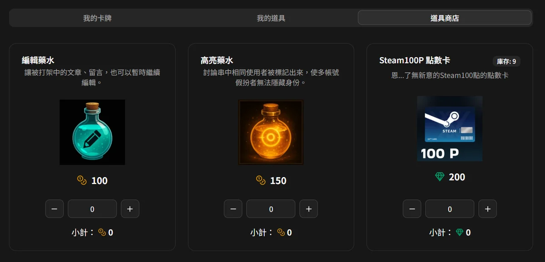Click the coin icon in 編輯藥水 subtotal
Image resolution: width=545 pixels, height=262 pixels.
pos(102,232)
